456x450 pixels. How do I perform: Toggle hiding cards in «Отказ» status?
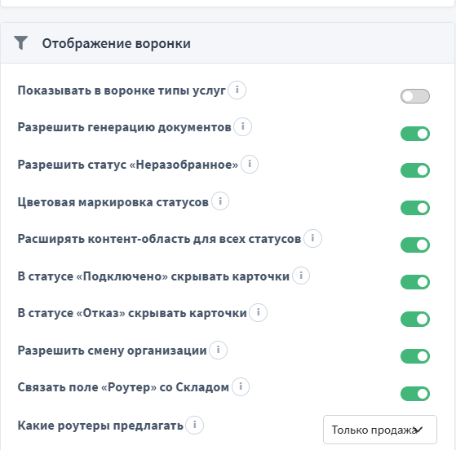click(415, 320)
